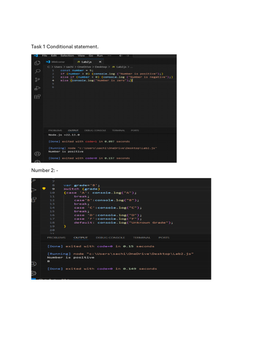This screenshot has width=266, height=354.
Task: Expand the overflow menu ellipsis after Run
Action: tap(109, 56)
